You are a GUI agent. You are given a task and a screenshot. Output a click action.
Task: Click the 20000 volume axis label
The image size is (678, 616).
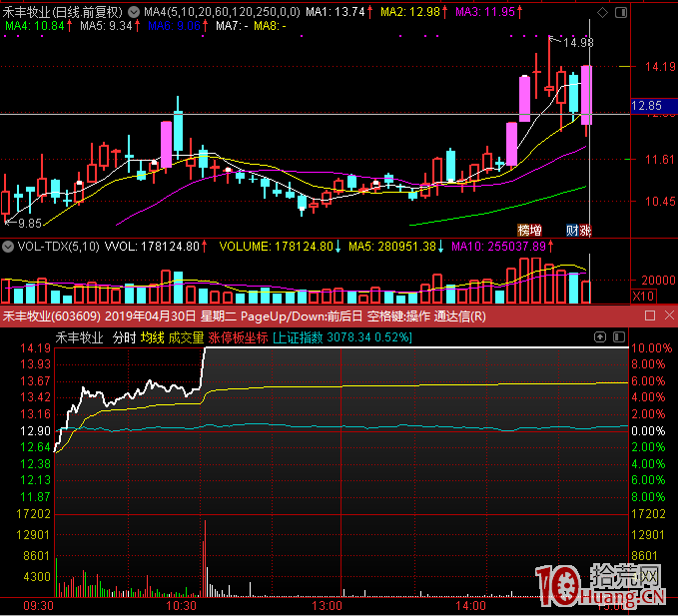click(658, 281)
